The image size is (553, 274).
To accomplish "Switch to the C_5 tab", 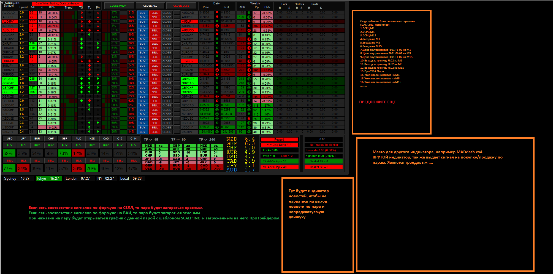I will tap(120, 139).
